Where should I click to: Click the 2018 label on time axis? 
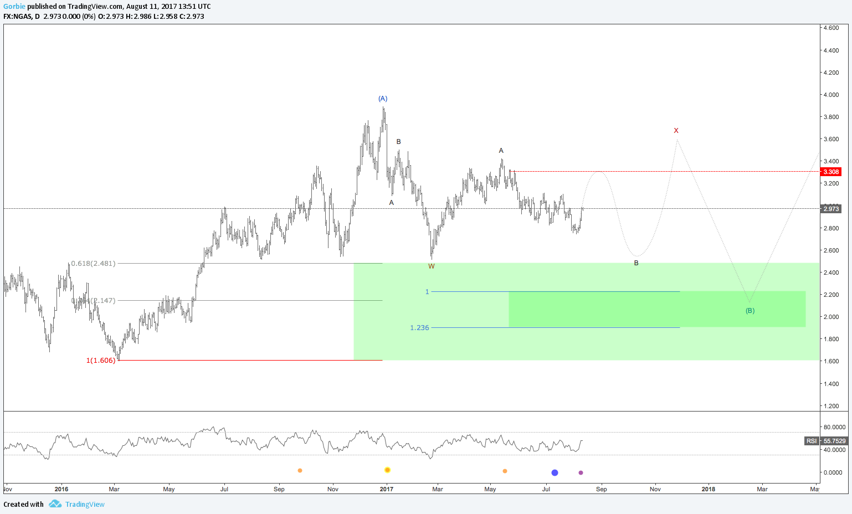click(709, 489)
